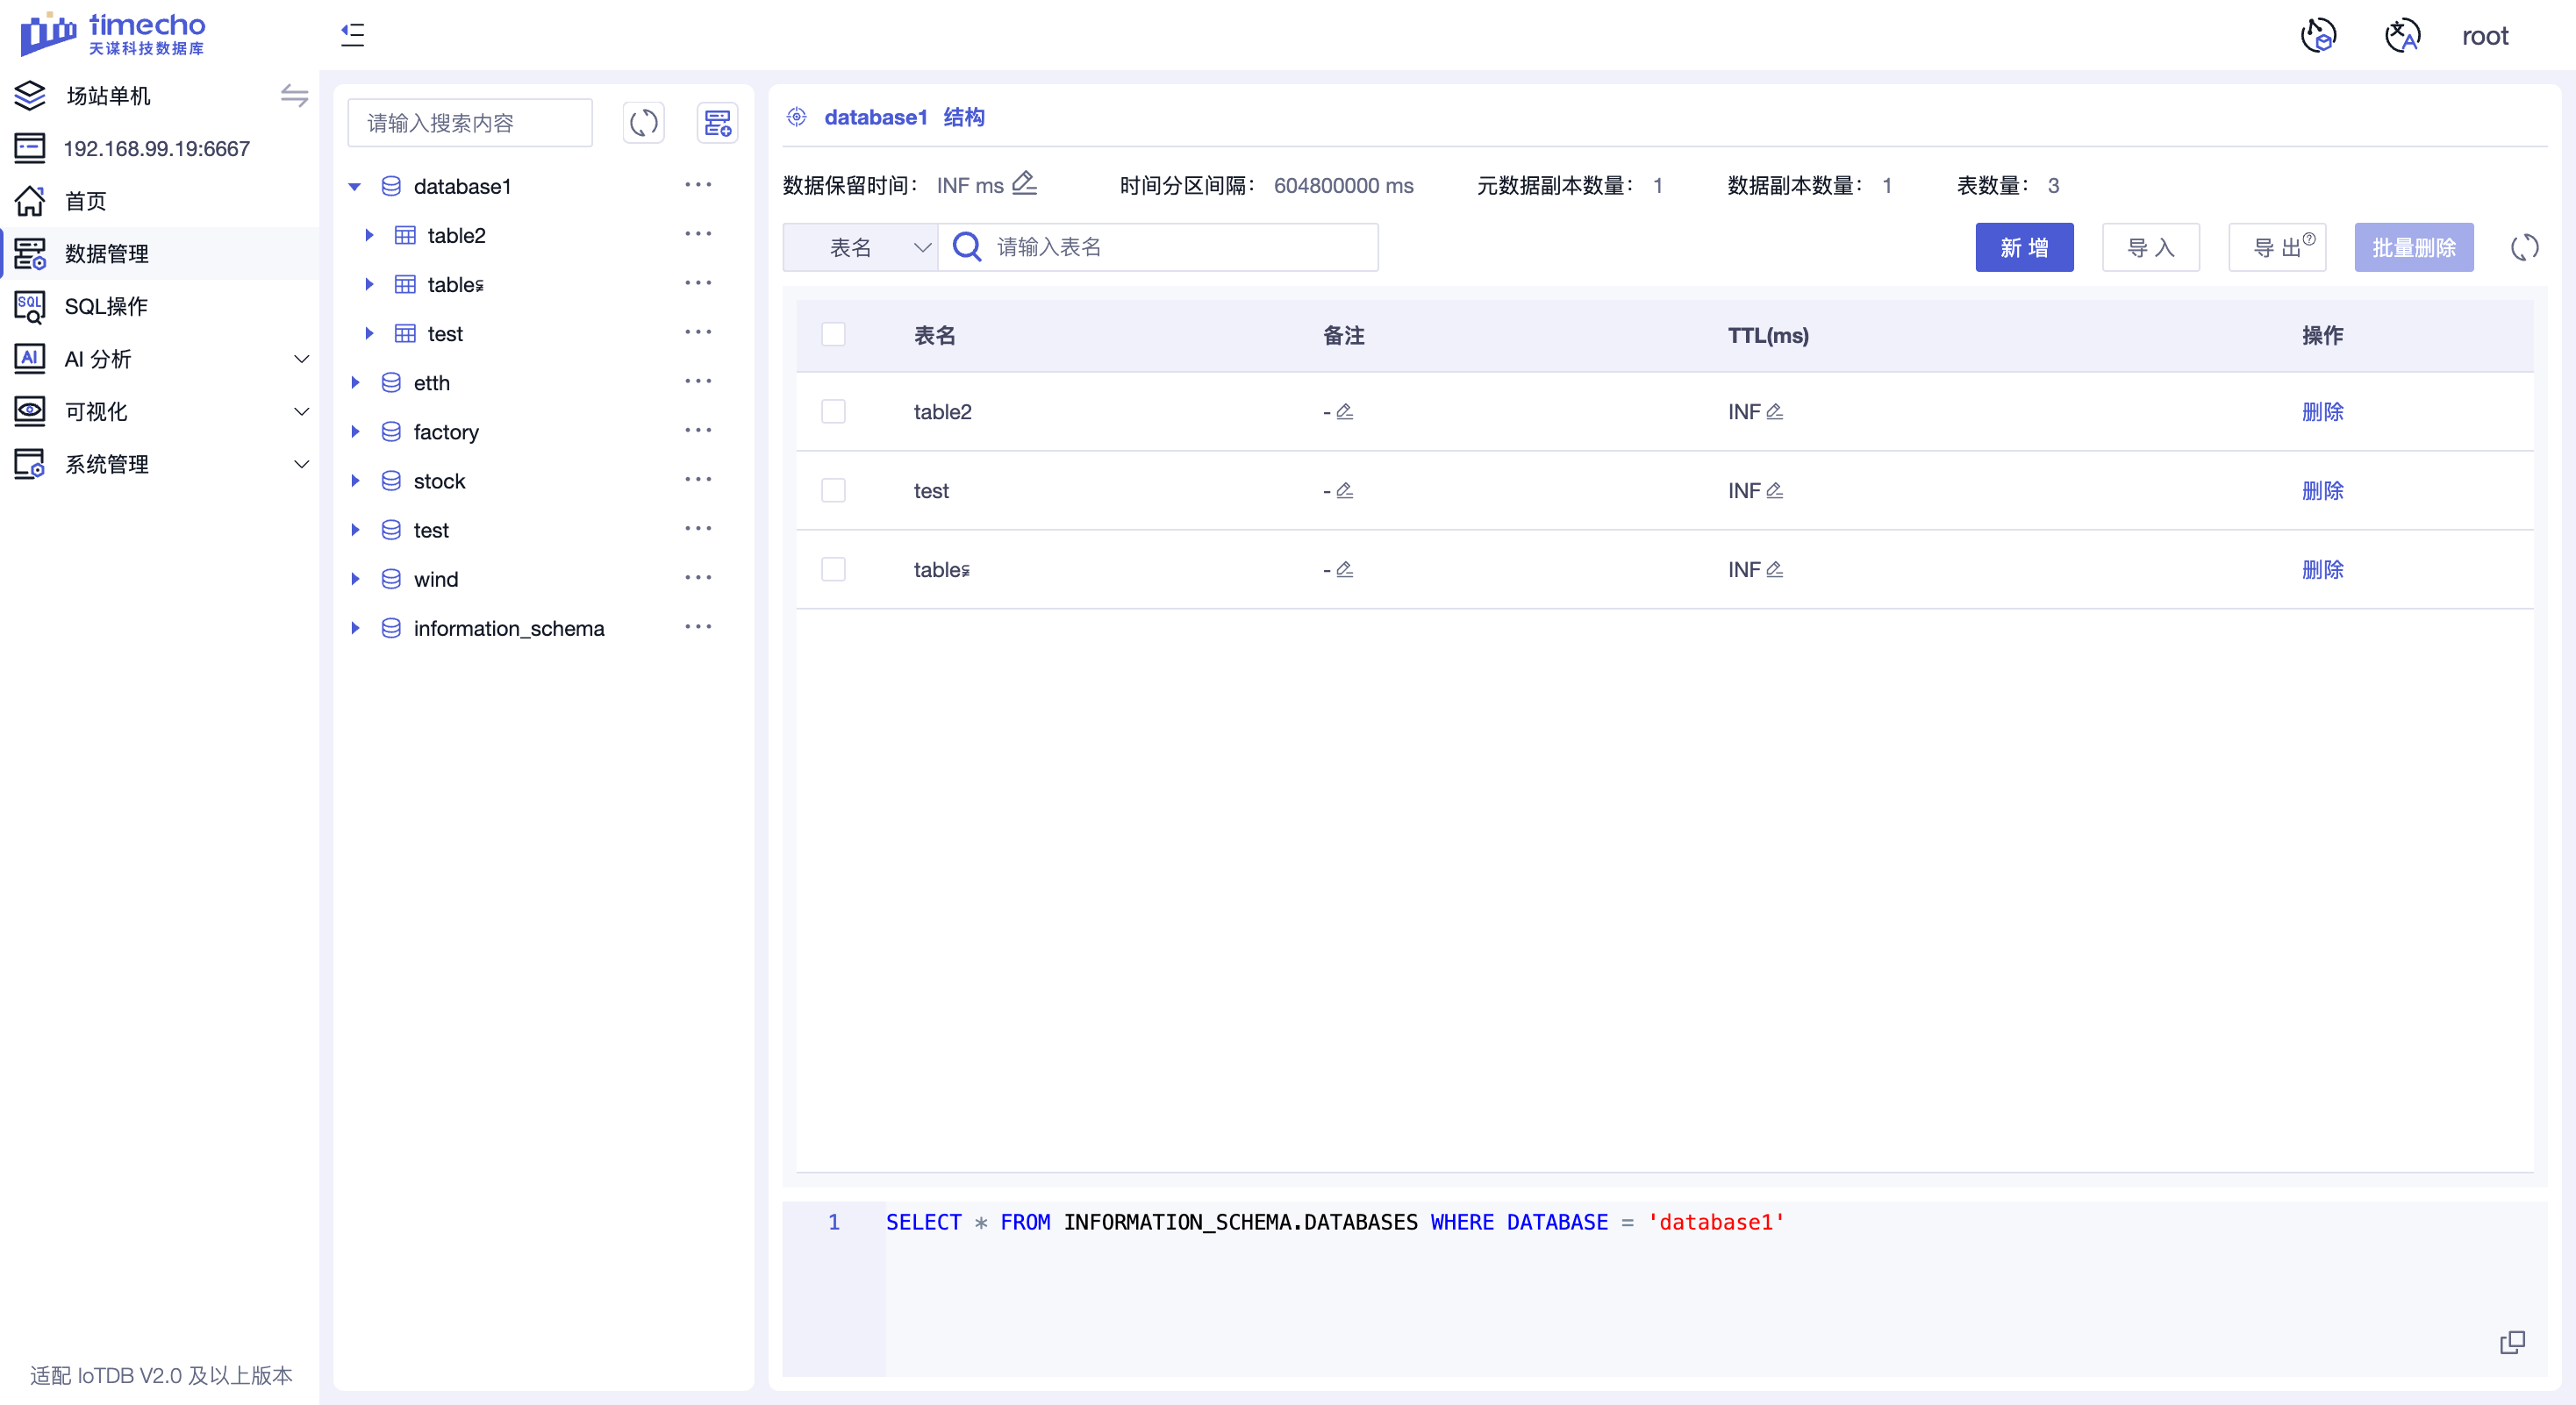Click the create database icon above tree
The height and width of the screenshot is (1405, 2576).
717,123
